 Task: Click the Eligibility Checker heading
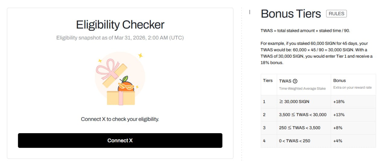120,25
